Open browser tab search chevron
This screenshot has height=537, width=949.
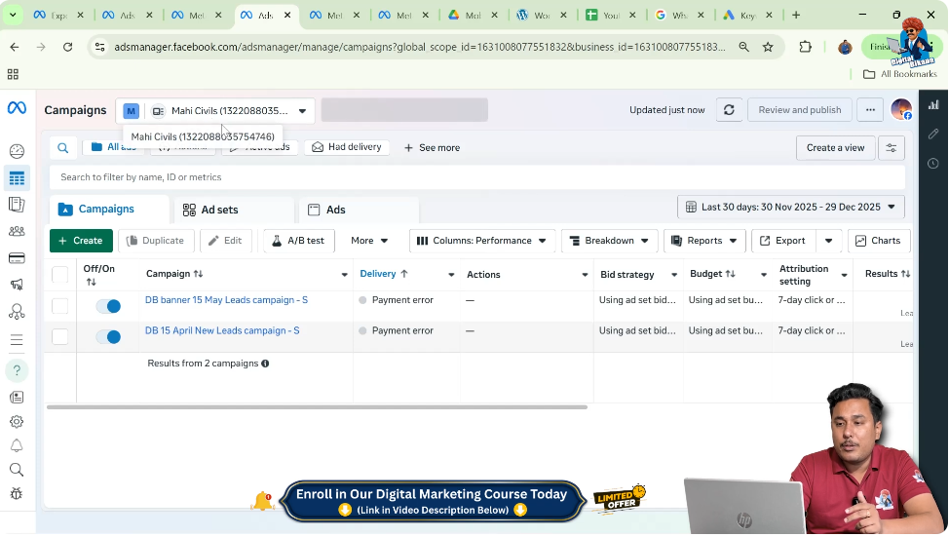tap(12, 15)
